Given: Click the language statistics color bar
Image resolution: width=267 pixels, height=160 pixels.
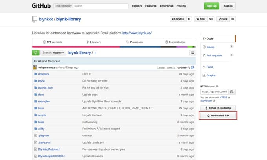Looking at the screenshot, I should coord(114,47).
